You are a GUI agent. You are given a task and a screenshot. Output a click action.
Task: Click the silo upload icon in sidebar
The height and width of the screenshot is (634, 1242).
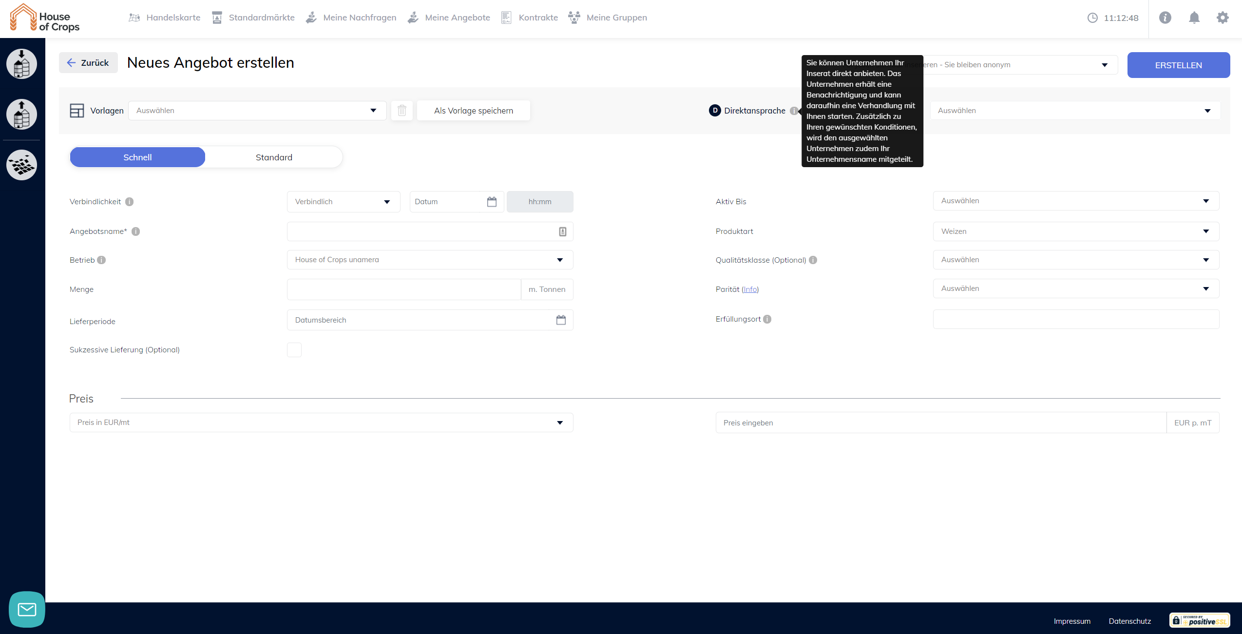click(x=21, y=115)
